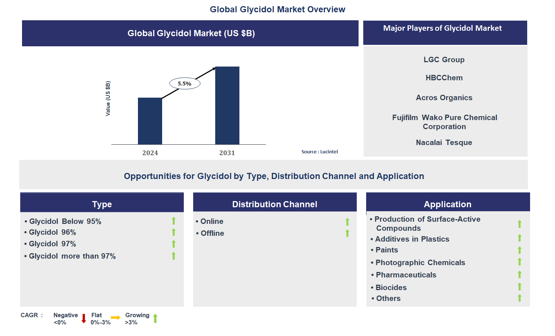555x336 pixels.
Task: Click the green arrow beside Pharmaceuticals
Action: tap(520, 275)
